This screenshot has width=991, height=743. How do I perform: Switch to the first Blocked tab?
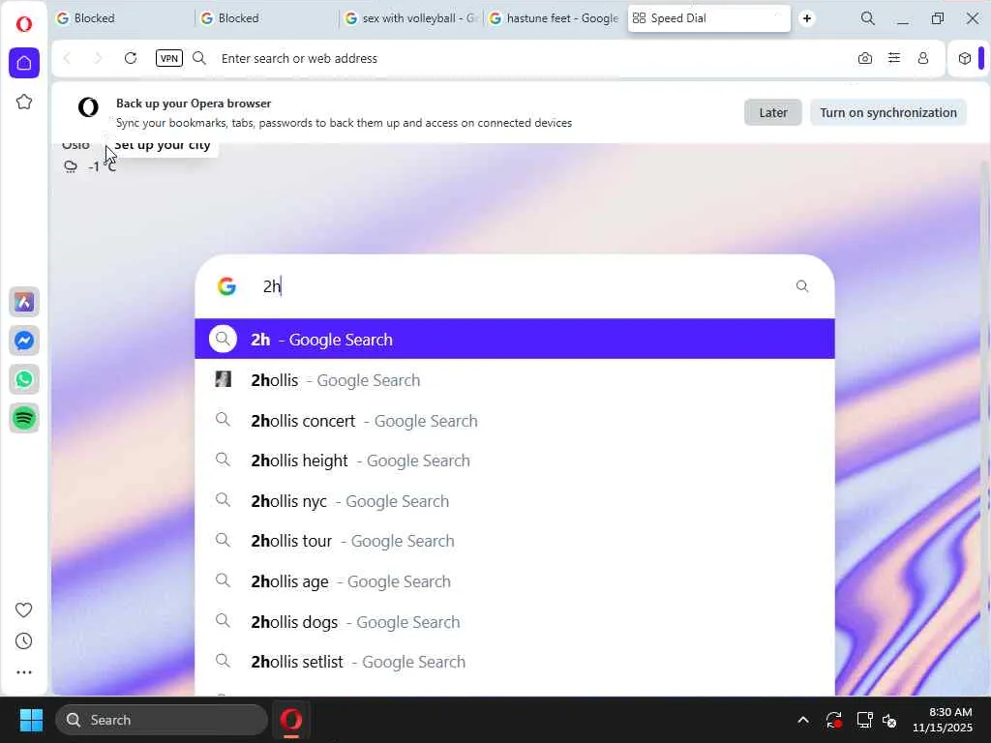click(123, 18)
